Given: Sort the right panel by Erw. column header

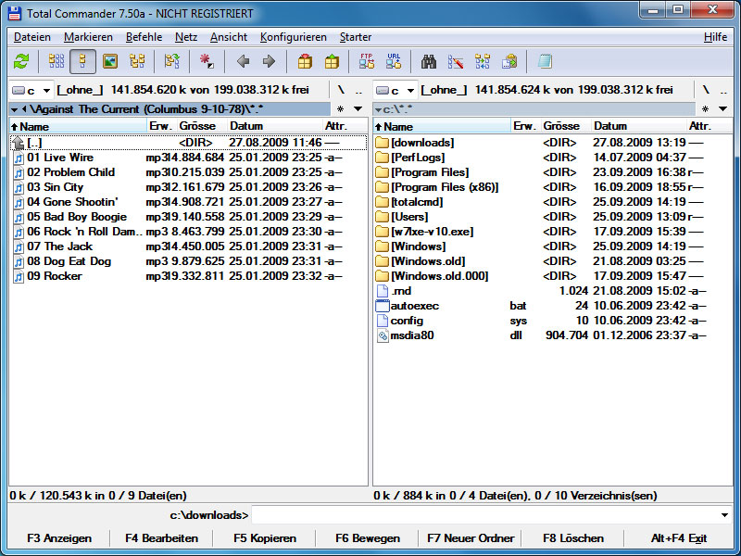Looking at the screenshot, I should 524,126.
